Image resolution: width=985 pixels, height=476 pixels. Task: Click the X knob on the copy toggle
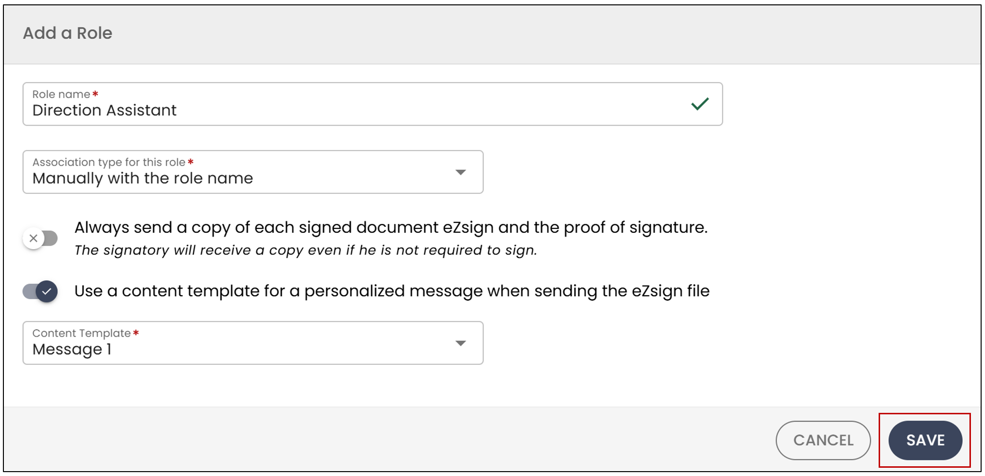[34, 238]
